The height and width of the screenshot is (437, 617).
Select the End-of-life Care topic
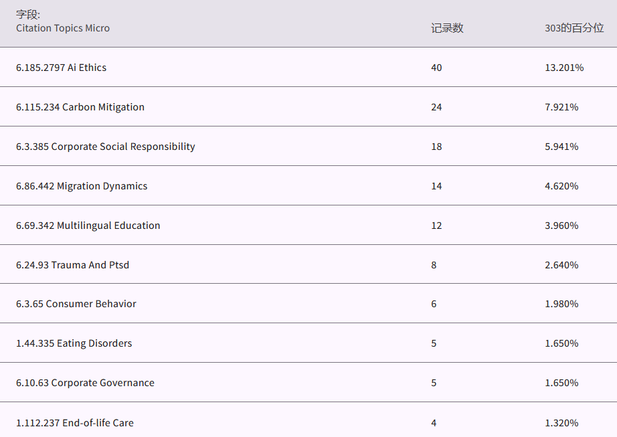75,423
